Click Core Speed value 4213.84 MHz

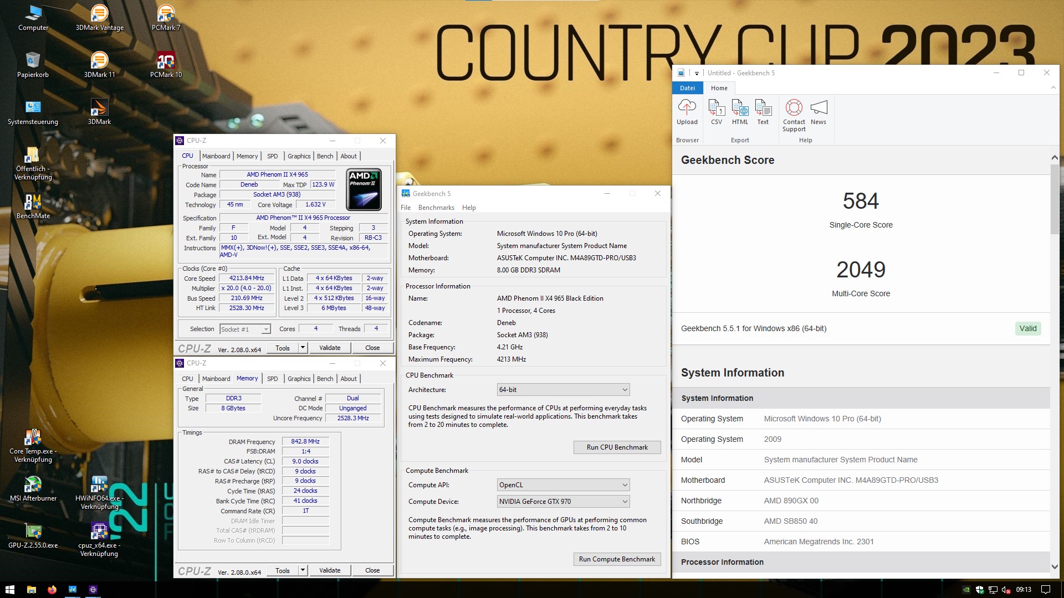[x=247, y=279]
